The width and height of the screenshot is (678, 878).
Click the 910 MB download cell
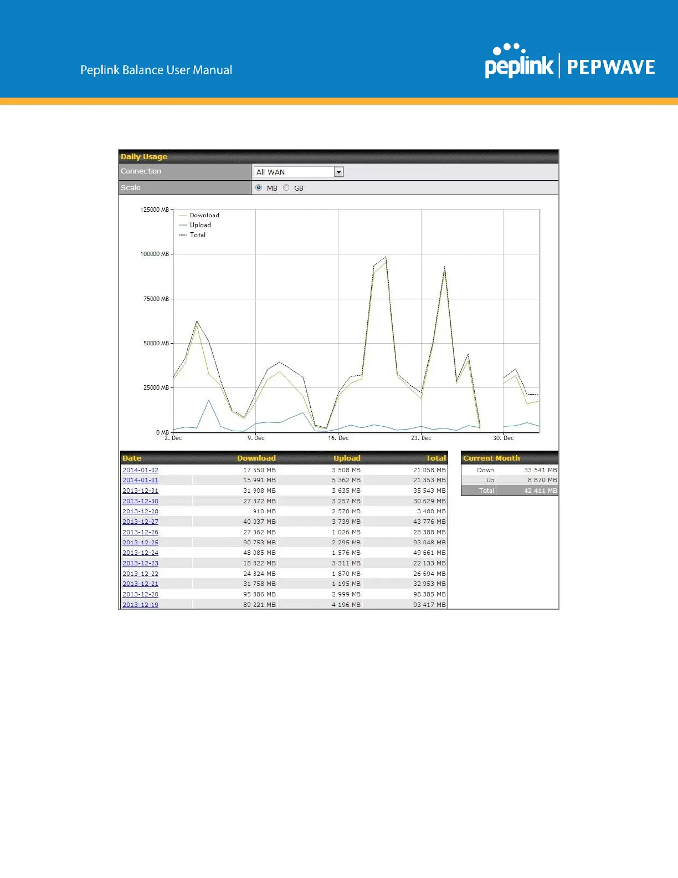pos(264,511)
